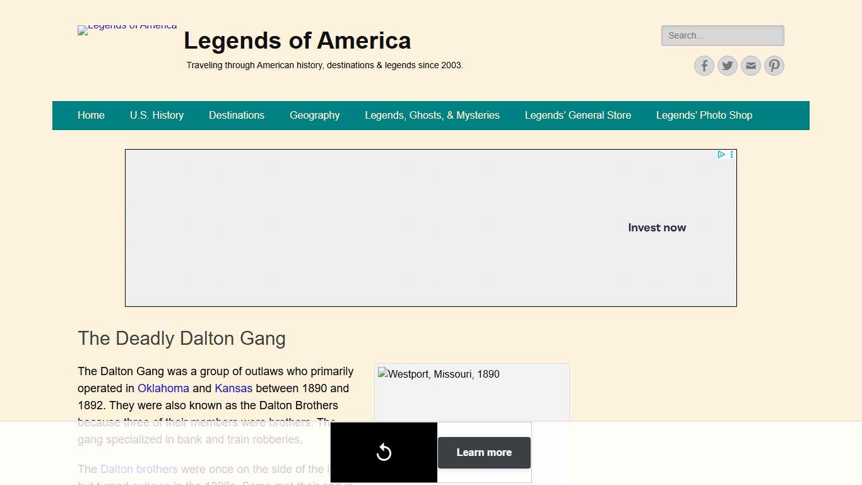Click the Twitter social icon
The width and height of the screenshot is (862, 485).
(727, 66)
